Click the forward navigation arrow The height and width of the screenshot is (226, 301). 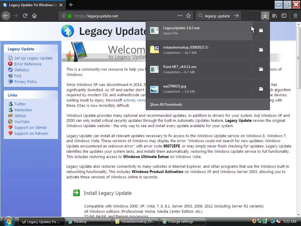(16, 16)
